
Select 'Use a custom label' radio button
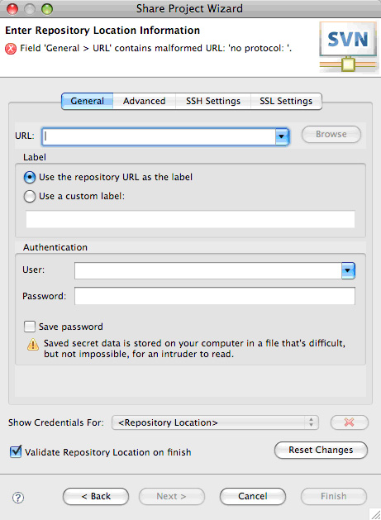pos(30,196)
